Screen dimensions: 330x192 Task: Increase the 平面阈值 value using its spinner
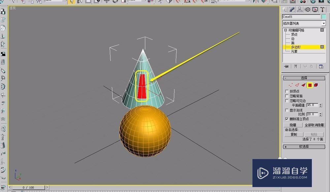click(x=320, y=104)
